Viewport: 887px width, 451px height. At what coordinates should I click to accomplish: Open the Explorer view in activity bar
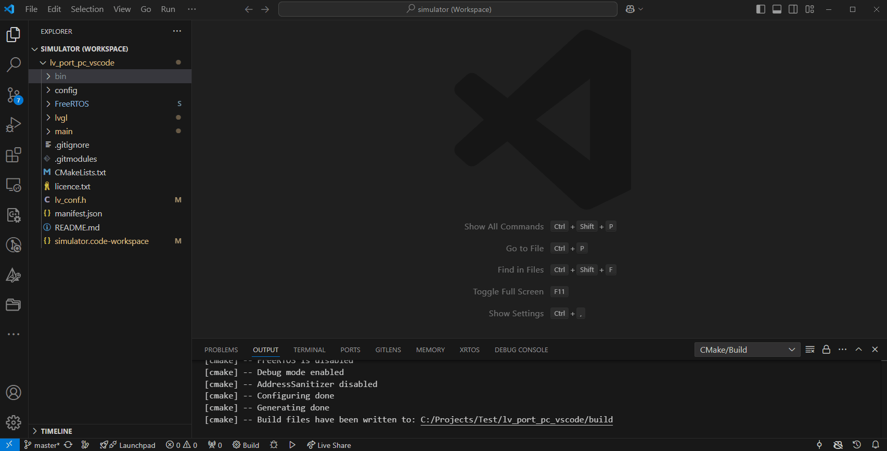click(14, 35)
